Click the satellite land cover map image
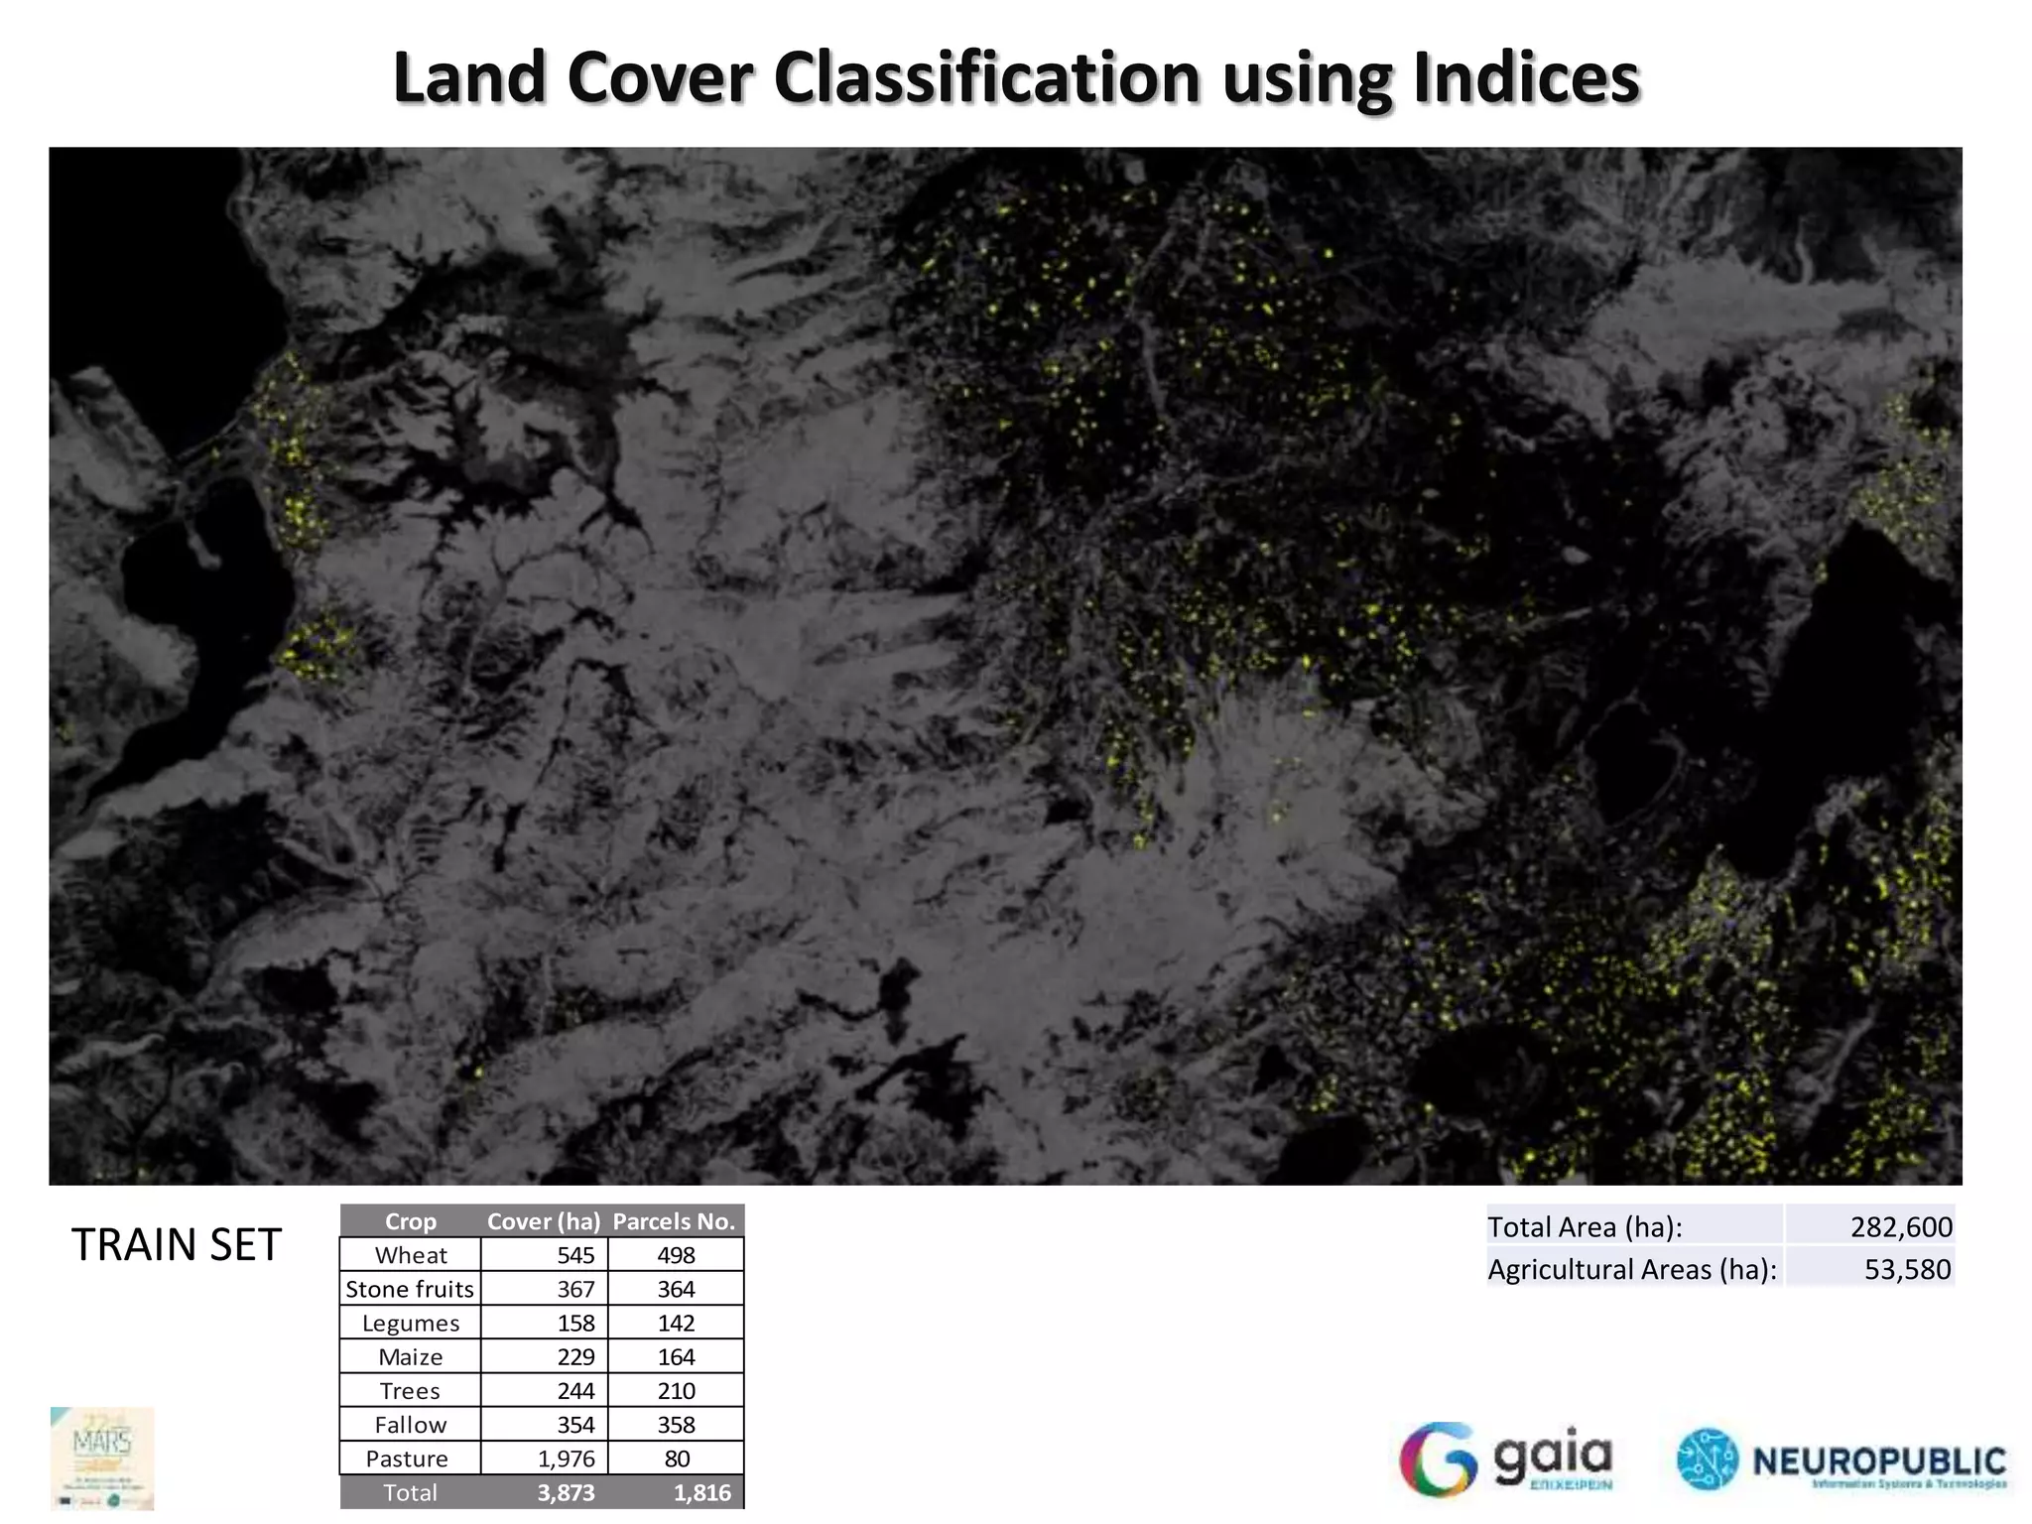This screenshot has width=2032, height=1524. 1005,666
